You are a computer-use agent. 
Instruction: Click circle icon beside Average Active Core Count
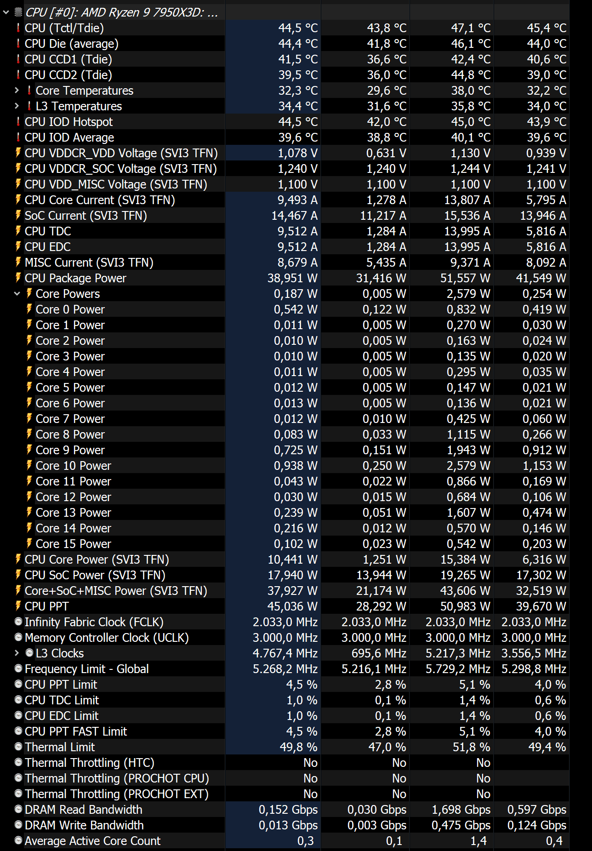click(x=18, y=840)
